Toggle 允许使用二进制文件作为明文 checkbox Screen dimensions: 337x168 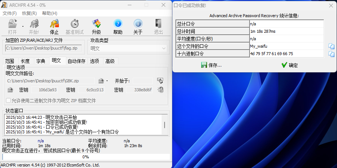pos(9,101)
